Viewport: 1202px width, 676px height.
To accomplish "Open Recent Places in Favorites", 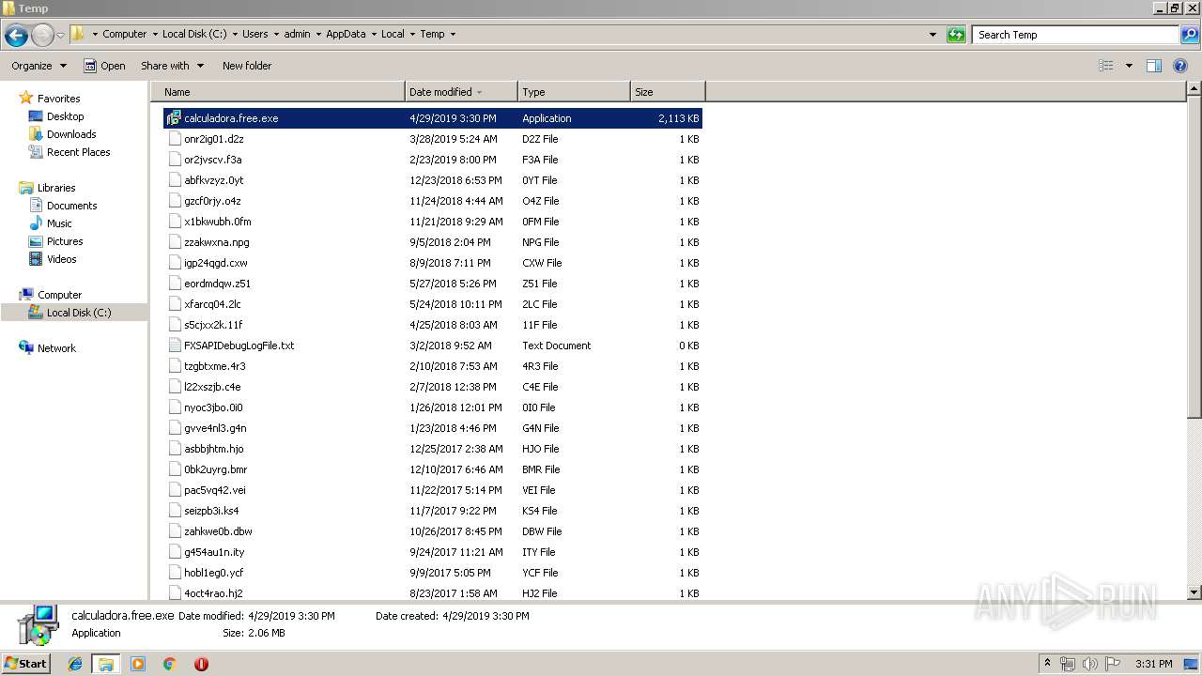I will click(x=78, y=152).
